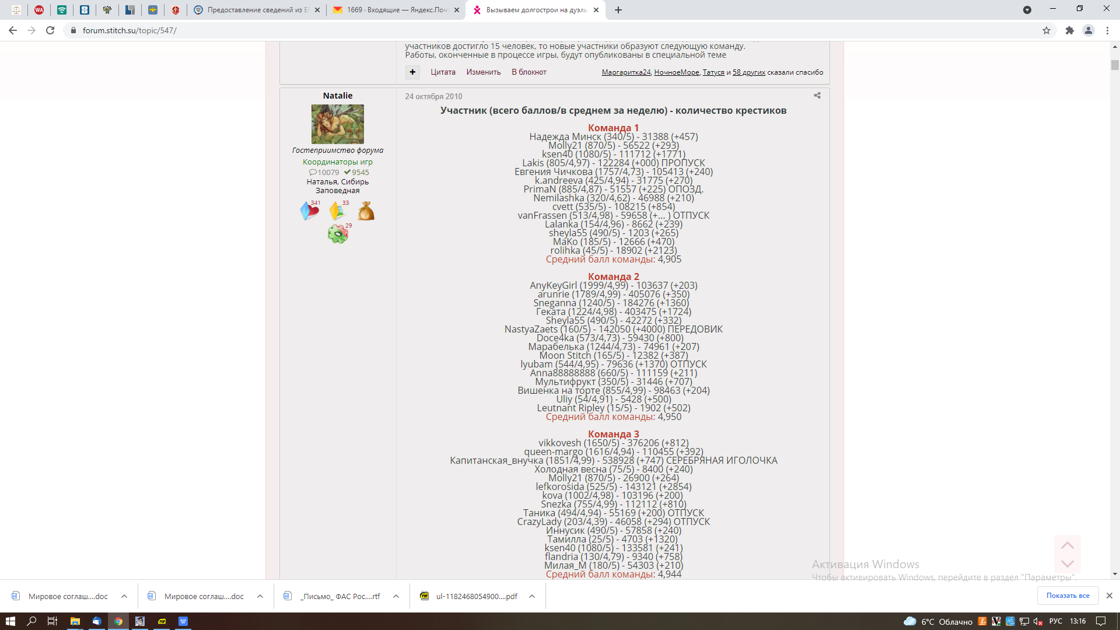Click the share icon on Natalie's post

pos(817,96)
